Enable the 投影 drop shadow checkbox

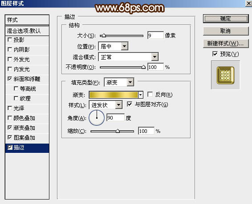[x=10, y=40]
